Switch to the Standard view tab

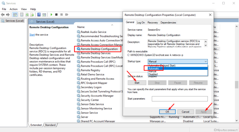click(50, 125)
